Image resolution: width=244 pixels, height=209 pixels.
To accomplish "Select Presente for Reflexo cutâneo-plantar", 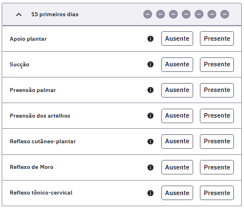I will click(217, 142).
